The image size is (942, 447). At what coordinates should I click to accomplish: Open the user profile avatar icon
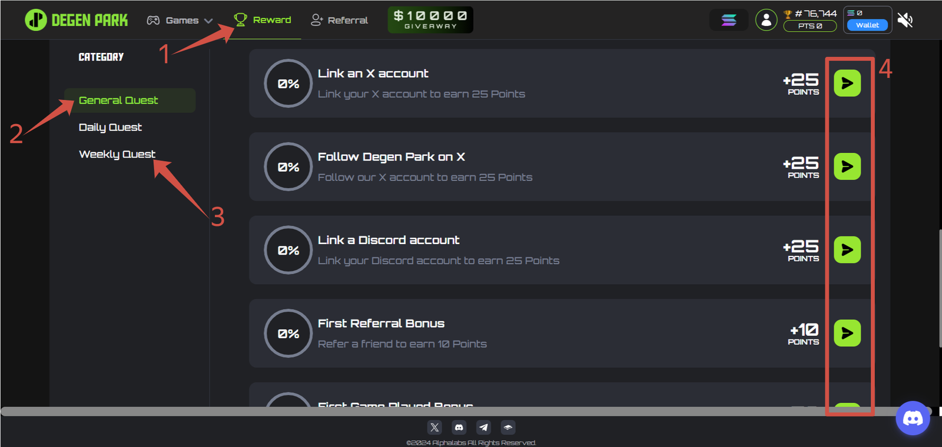[x=766, y=20]
